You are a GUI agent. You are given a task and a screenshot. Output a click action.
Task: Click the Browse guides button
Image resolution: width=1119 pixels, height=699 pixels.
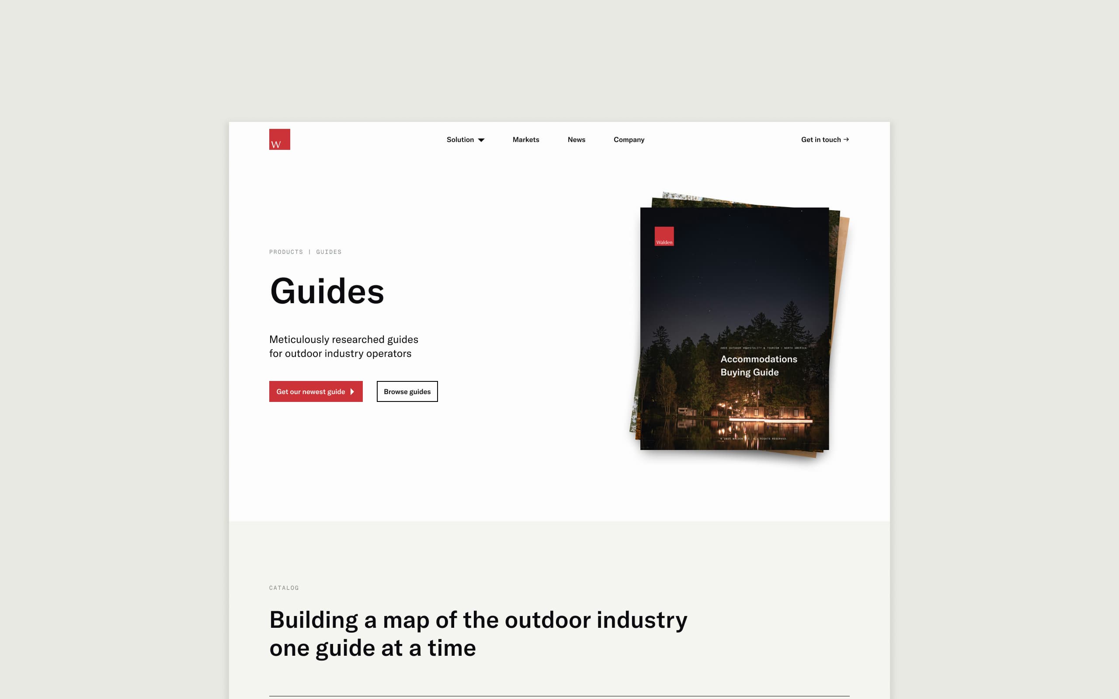point(407,391)
